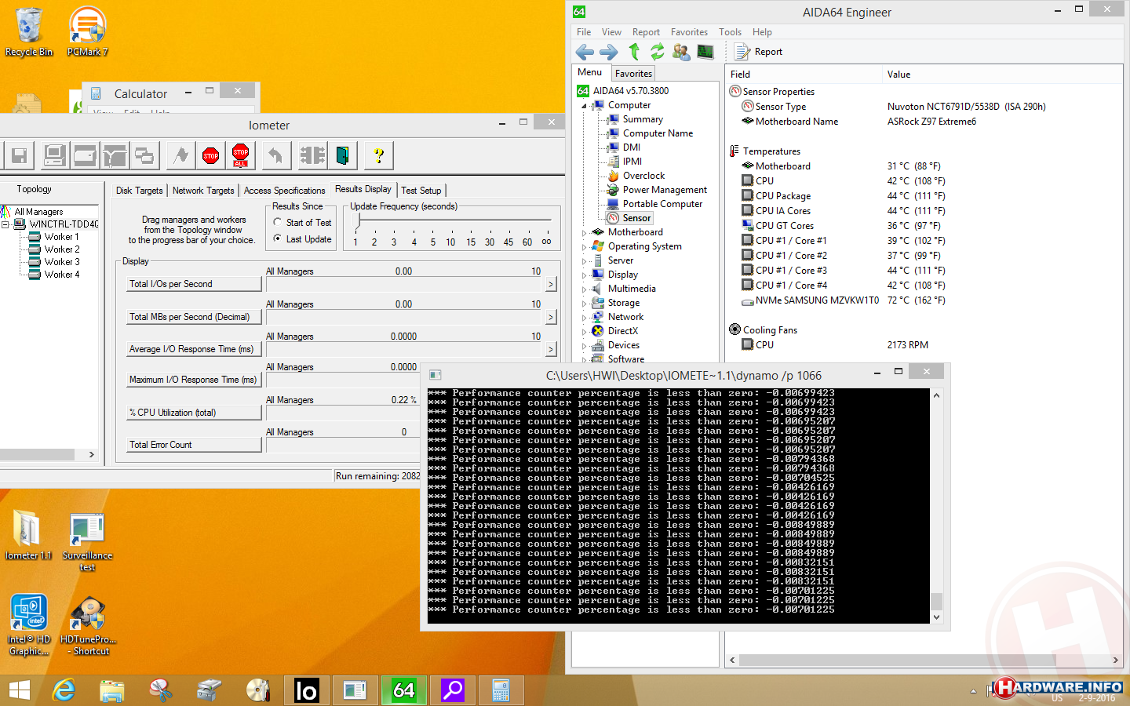Select the Intel HD Graphics desktop shortcut
1130x706 pixels.
29,624
